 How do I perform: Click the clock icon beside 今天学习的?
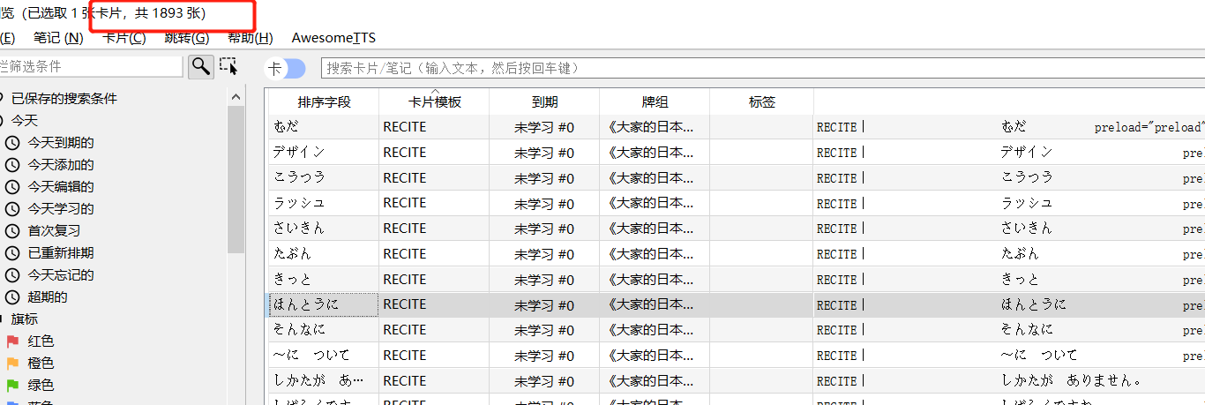(12, 209)
